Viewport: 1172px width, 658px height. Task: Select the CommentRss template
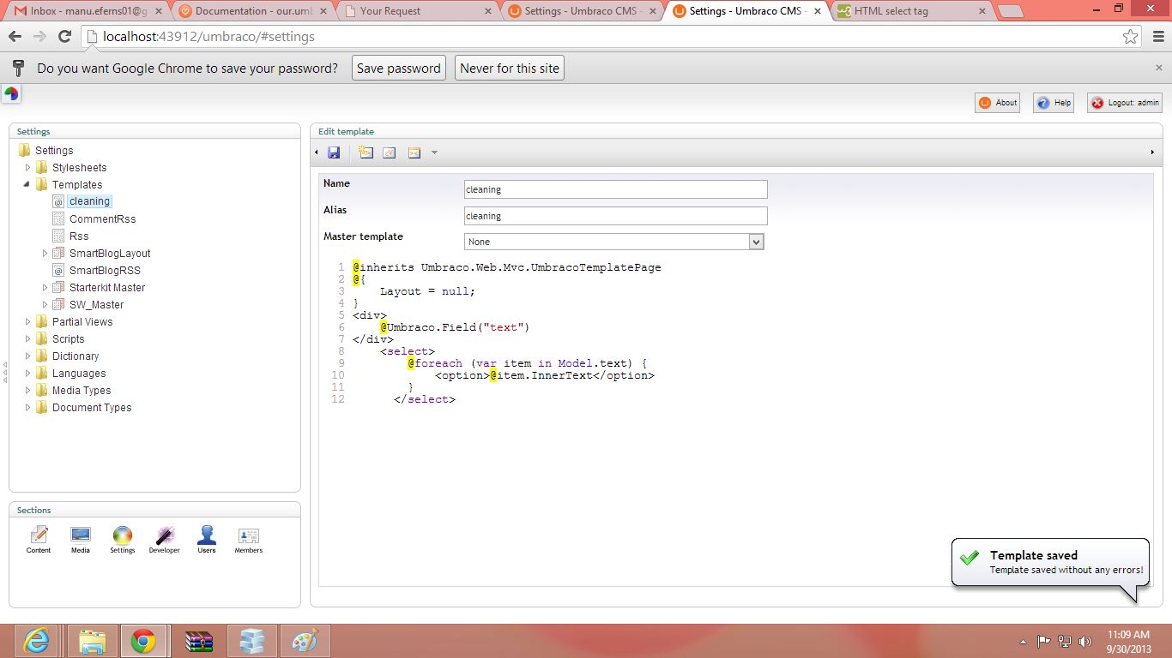103,218
